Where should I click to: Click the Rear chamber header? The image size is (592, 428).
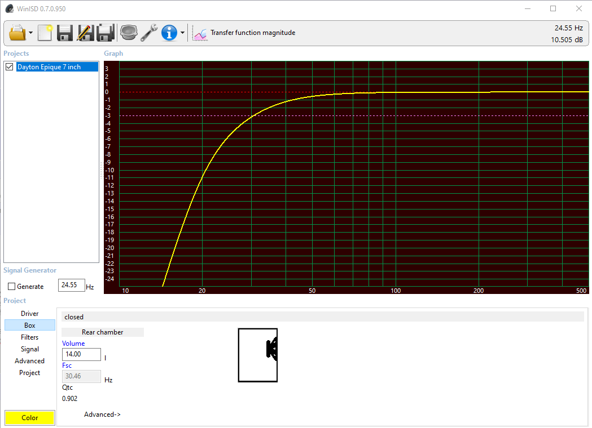pos(103,332)
